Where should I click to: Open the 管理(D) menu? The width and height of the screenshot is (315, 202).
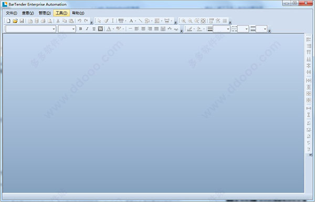pyautogui.click(x=45, y=13)
